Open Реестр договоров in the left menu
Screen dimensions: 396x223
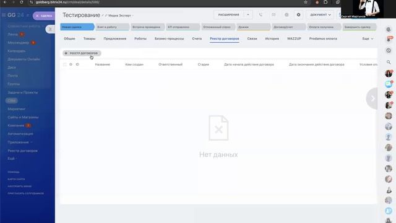coord(22,151)
